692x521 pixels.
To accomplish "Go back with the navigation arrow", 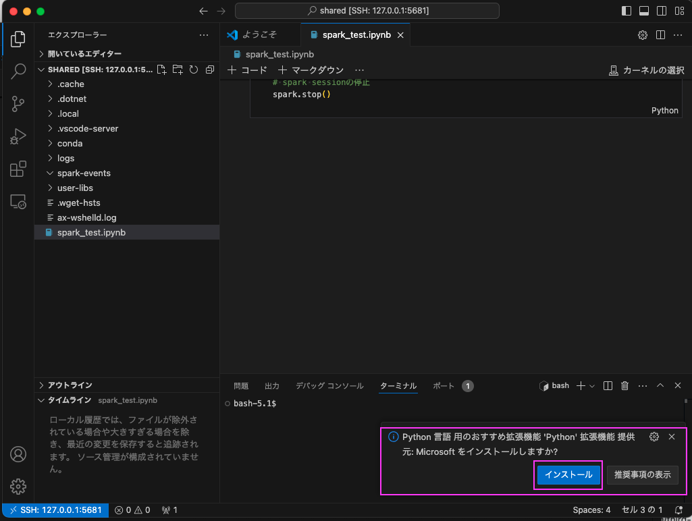I will click(203, 11).
